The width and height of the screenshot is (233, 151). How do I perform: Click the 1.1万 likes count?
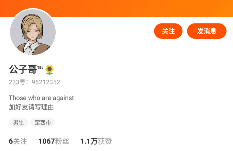[89, 141]
